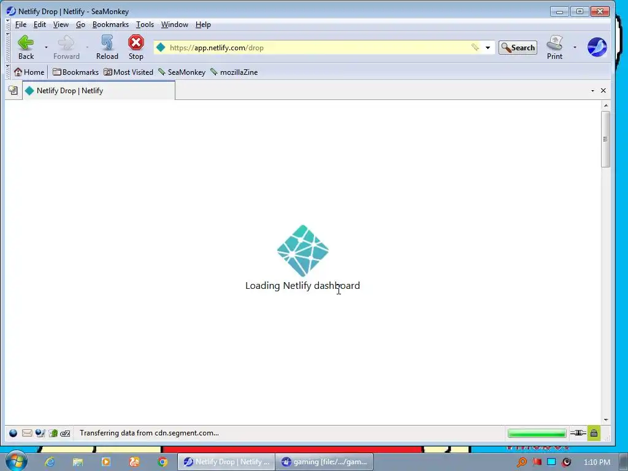Open the Window menu
The height and width of the screenshot is (471, 628).
[175, 25]
